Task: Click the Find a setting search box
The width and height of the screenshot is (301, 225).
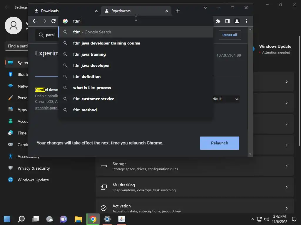Action: point(17,46)
